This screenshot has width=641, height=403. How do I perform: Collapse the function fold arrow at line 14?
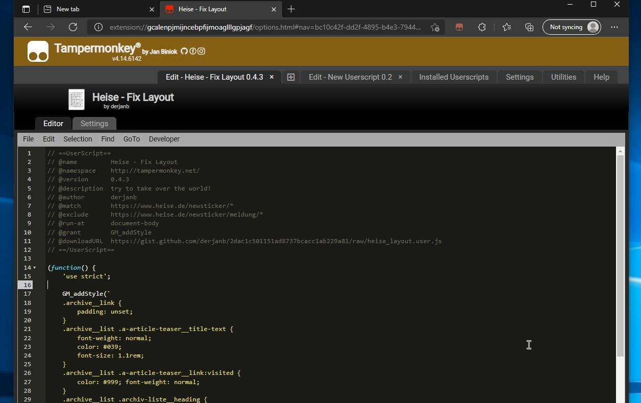35,268
